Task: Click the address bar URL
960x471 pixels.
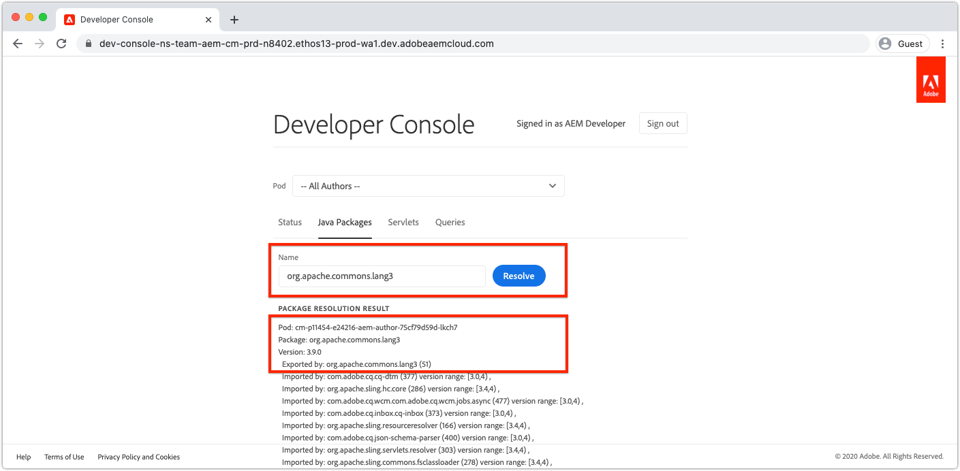Action: pos(296,44)
